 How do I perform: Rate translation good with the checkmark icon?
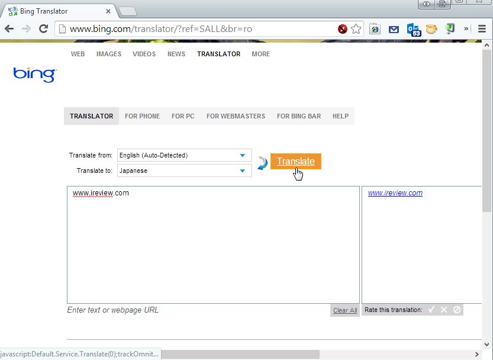coord(431,310)
